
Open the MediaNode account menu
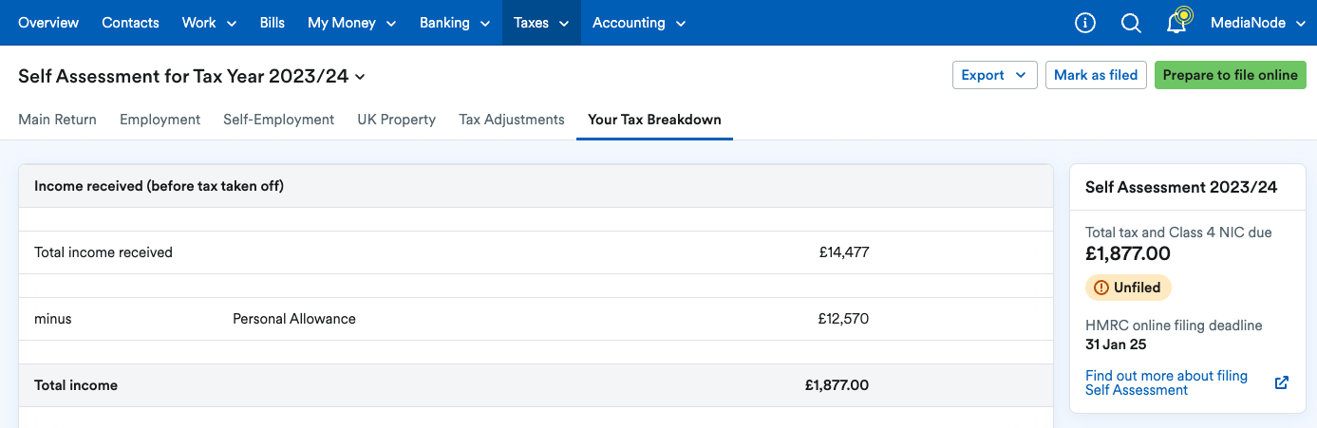tap(1259, 23)
